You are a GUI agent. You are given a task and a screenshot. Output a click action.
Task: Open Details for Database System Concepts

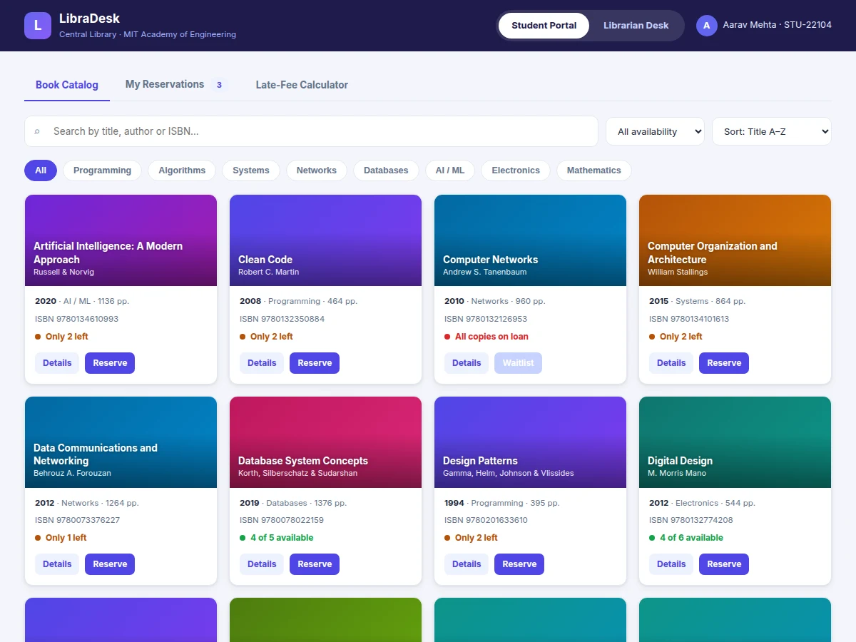[x=262, y=564]
